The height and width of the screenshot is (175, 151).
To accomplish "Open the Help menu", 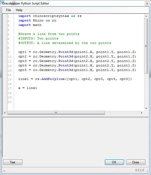I will (x=19, y=10).
